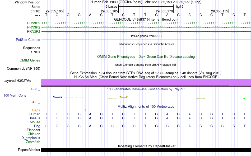Click Short Genetic Variants from dbSNP title
The width and height of the screenshot is (251, 156).
(x=146, y=65)
